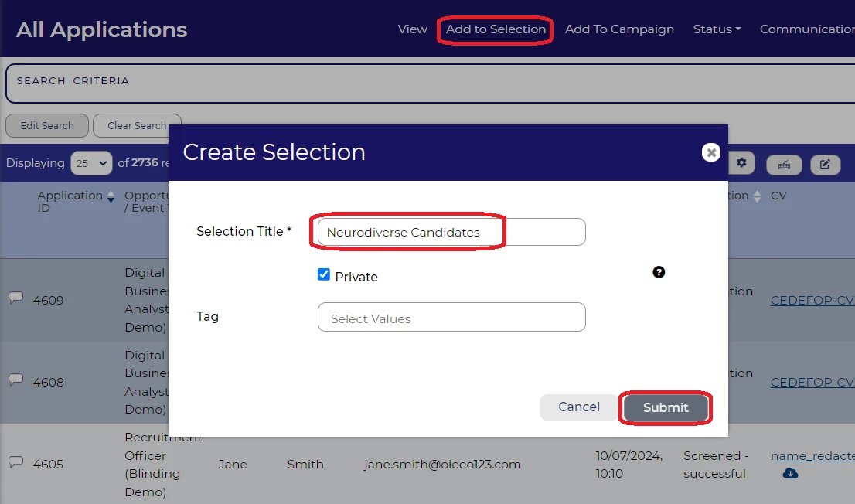Open the settings gear icon
This screenshot has width=855, height=504.
(742, 163)
